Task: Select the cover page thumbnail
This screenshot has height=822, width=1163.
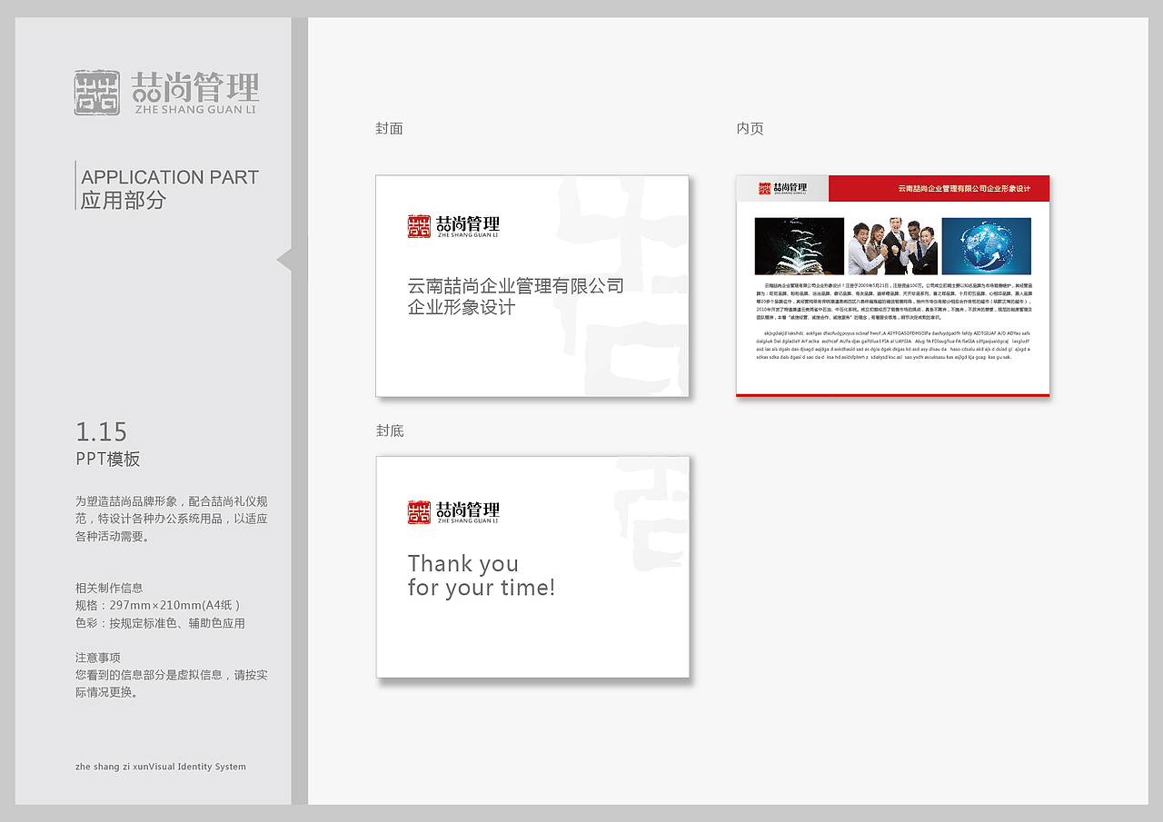Action: [532, 286]
